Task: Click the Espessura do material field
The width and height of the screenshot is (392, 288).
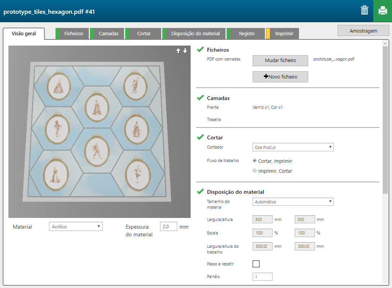Action: (168, 226)
